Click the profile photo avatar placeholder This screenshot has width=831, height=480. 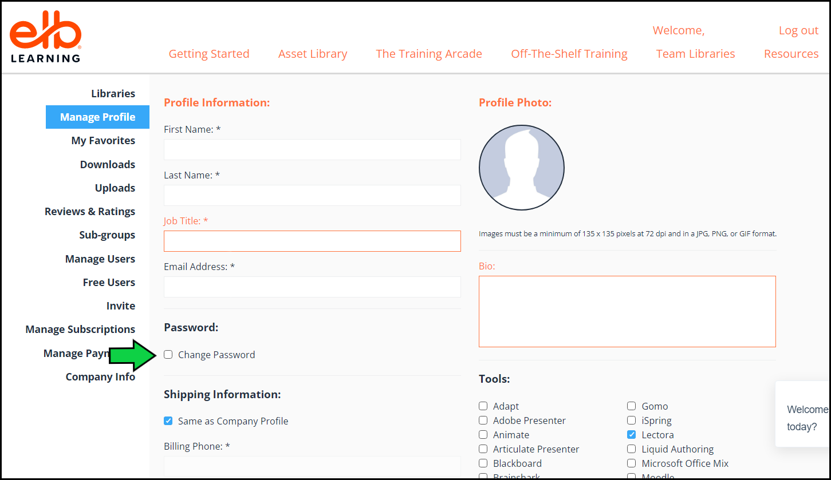click(x=521, y=168)
